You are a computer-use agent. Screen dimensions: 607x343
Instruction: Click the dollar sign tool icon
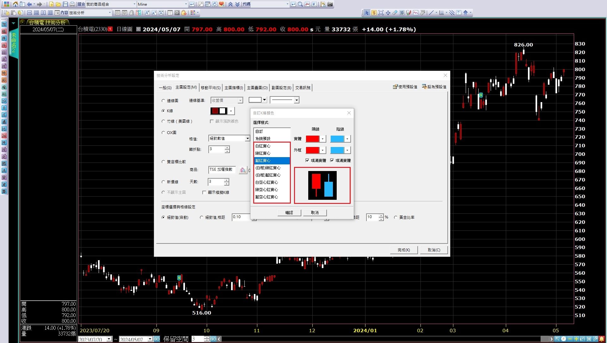(x=374, y=13)
